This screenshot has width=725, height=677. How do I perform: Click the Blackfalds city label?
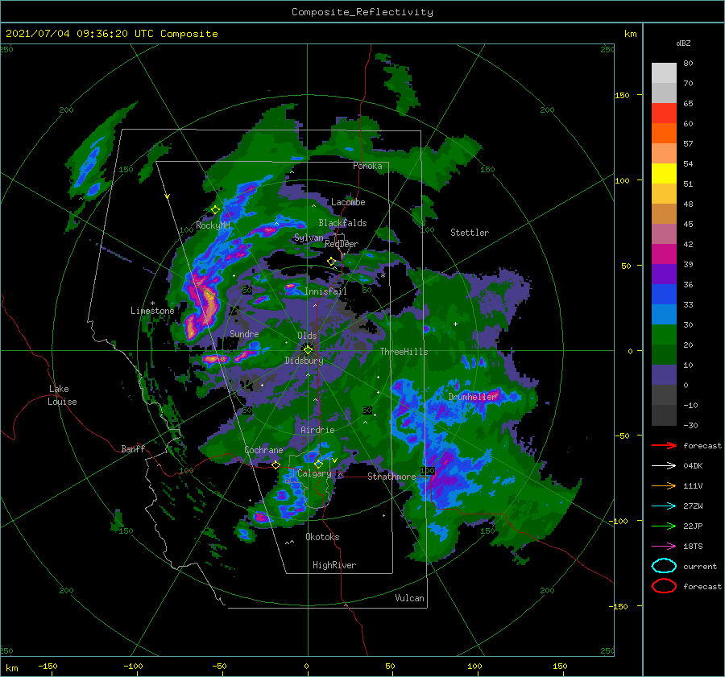tap(342, 223)
